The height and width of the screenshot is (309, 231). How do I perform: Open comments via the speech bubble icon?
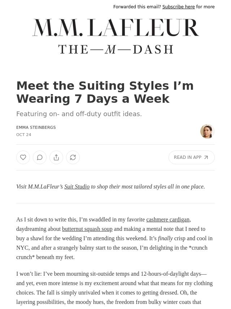[x=40, y=157]
